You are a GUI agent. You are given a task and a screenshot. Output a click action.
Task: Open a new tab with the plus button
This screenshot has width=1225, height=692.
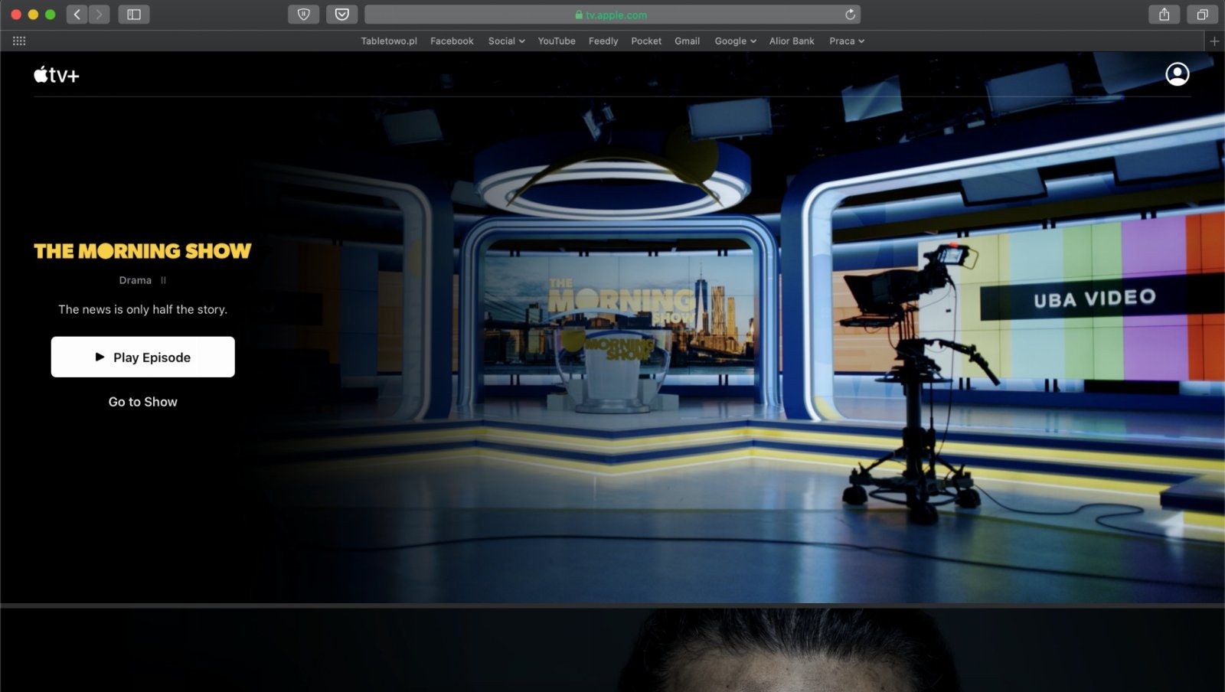1214,41
